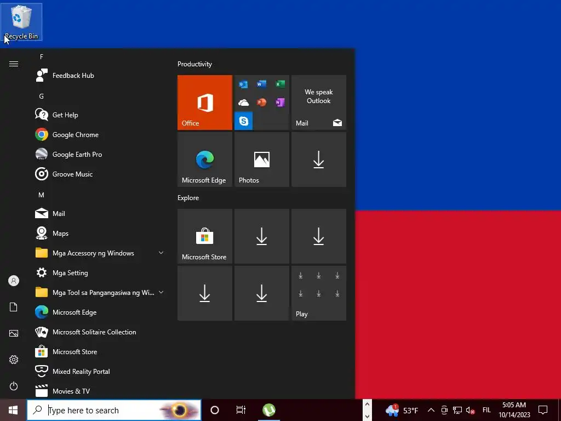Click the Productivity group heading
The height and width of the screenshot is (421, 561).
tap(194, 64)
